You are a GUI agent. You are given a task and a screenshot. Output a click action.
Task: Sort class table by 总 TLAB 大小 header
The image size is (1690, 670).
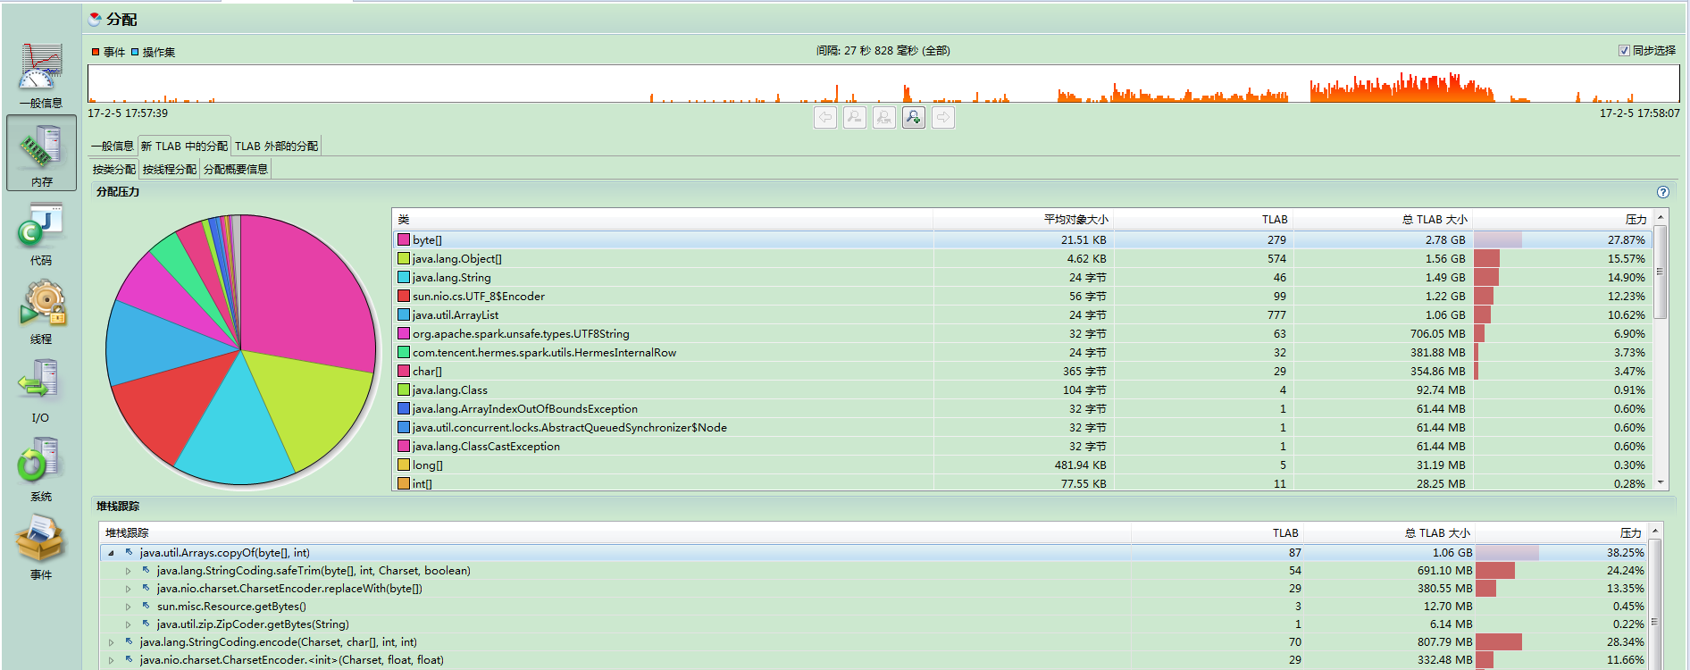click(x=1383, y=220)
